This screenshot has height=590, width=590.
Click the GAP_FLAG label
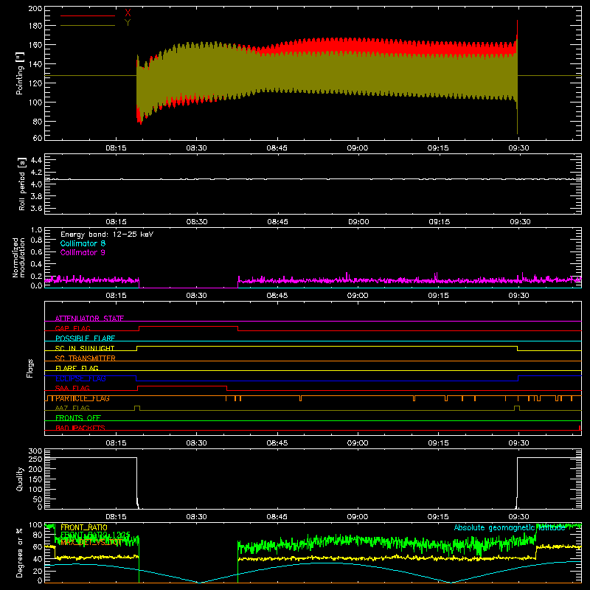coord(72,328)
